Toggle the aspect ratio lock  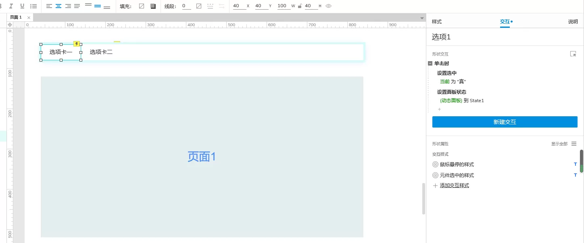300,6
